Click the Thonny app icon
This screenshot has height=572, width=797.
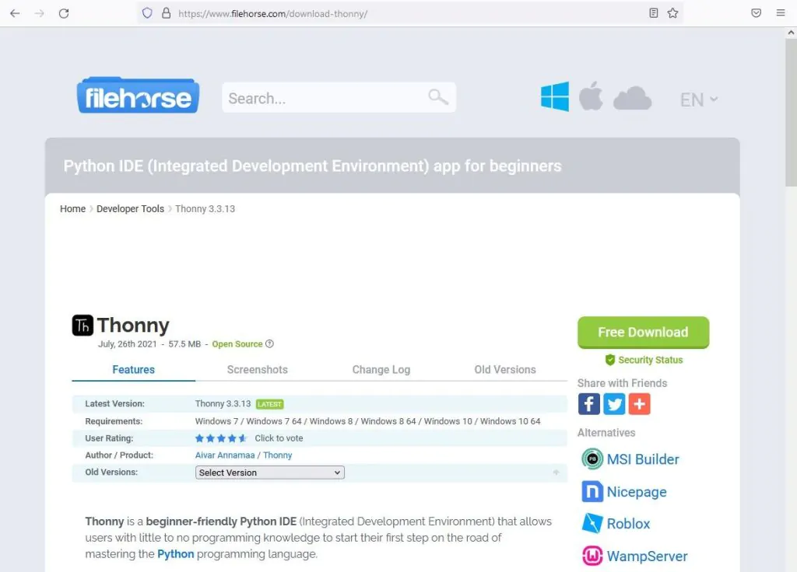[x=83, y=326]
